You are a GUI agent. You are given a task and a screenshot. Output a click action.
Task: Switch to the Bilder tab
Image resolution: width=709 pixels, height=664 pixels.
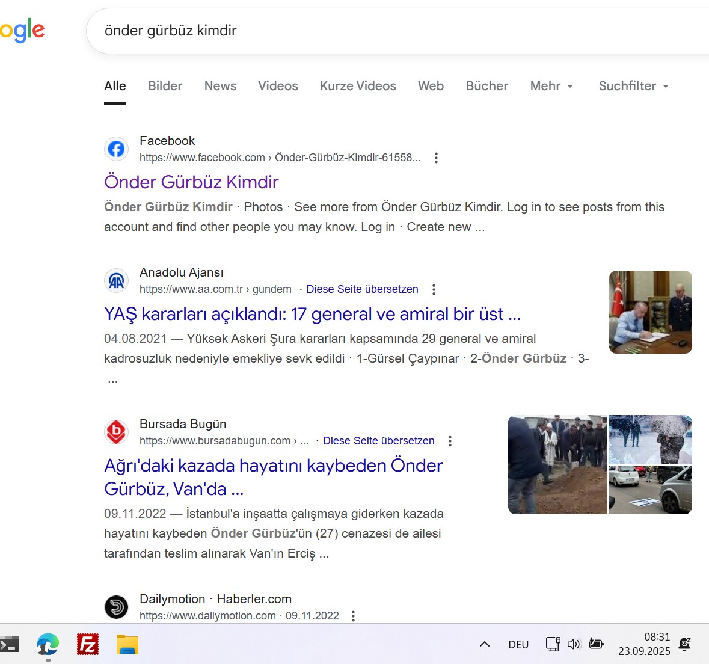(x=165, y=86)
